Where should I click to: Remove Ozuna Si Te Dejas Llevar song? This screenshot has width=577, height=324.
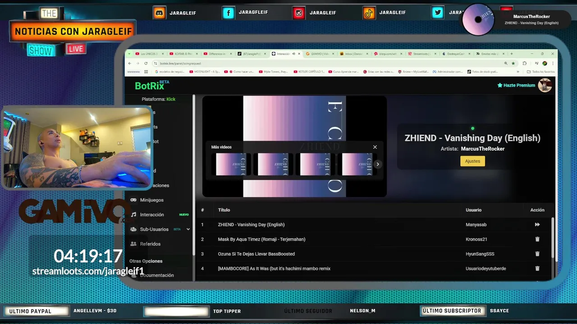pyautogui.click(x=537, y=254)
